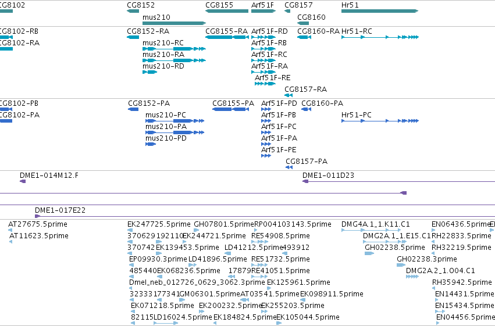Select EST EP09930.3prime

point(158,260)
